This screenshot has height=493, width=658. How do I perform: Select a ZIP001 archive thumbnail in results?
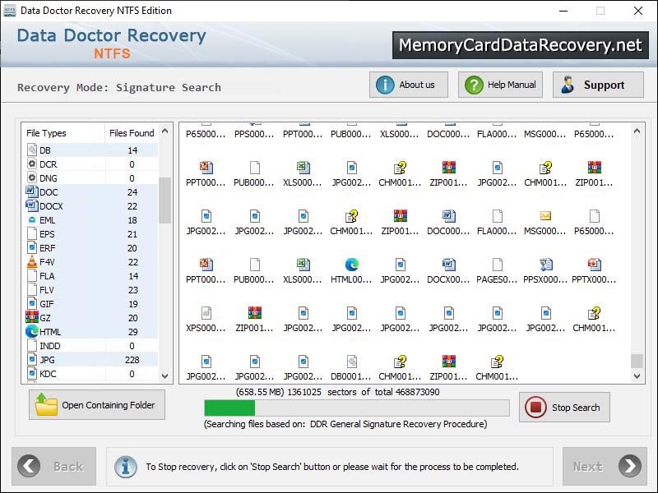pos(254,313)
